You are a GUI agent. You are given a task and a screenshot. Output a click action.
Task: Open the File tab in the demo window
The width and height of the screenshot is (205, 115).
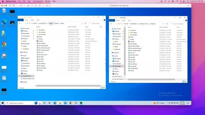coord(20,20)
